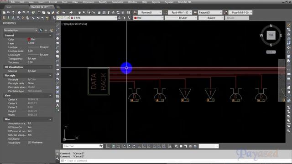Click the Print (plot) icon
The image size is (292, 164).
(19, 12)
